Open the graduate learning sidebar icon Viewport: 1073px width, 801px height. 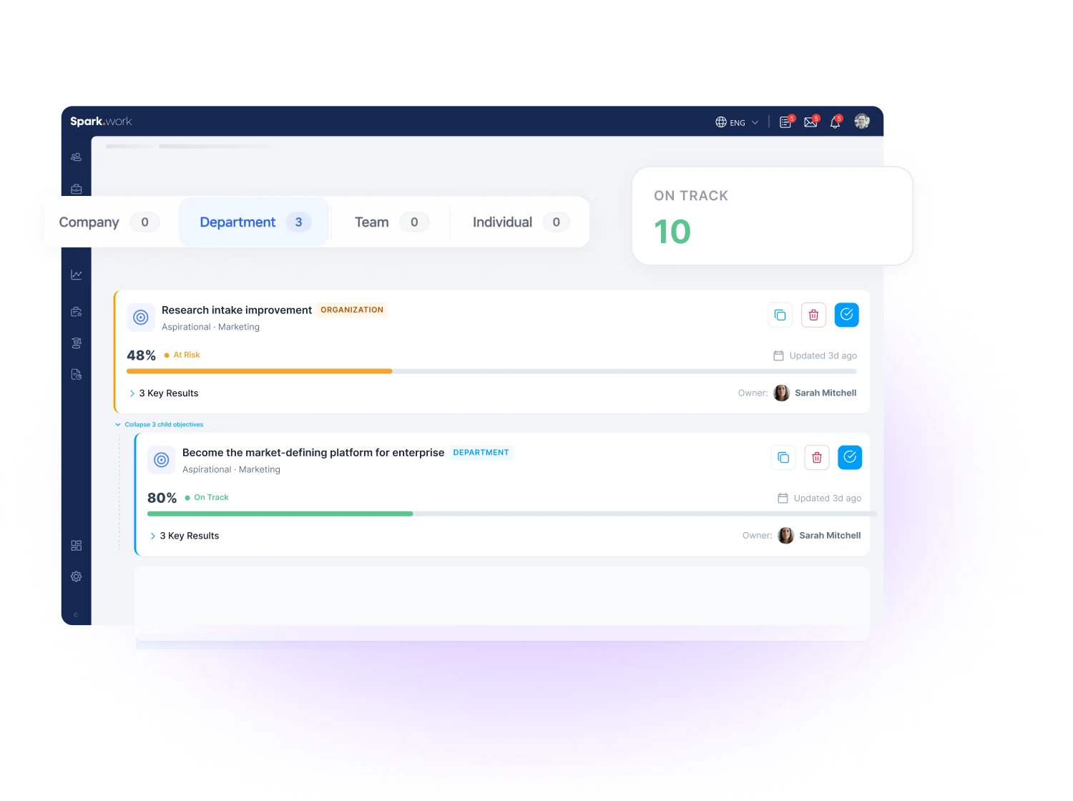click(x=77, y=343)
